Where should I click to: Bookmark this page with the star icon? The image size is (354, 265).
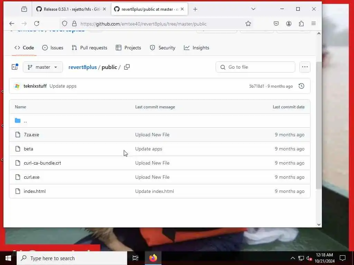click(x=248, y=24)
